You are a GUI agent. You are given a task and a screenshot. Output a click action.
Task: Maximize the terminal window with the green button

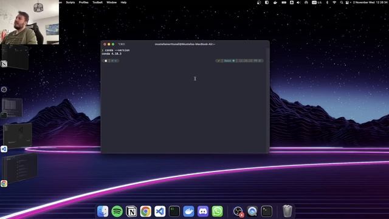[x=113, y=44]
